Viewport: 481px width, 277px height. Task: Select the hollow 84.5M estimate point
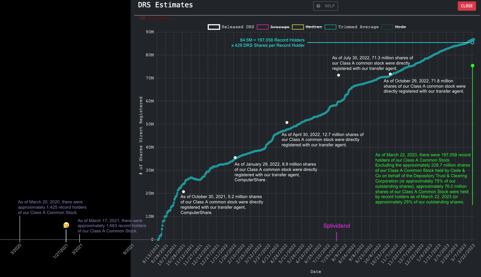coord(472,43)
